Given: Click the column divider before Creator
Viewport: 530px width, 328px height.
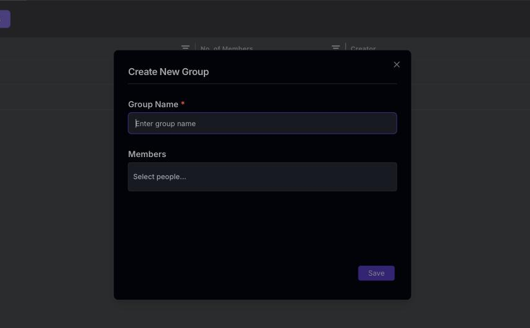Looking at the screenshot, I should tap(346, 47).
